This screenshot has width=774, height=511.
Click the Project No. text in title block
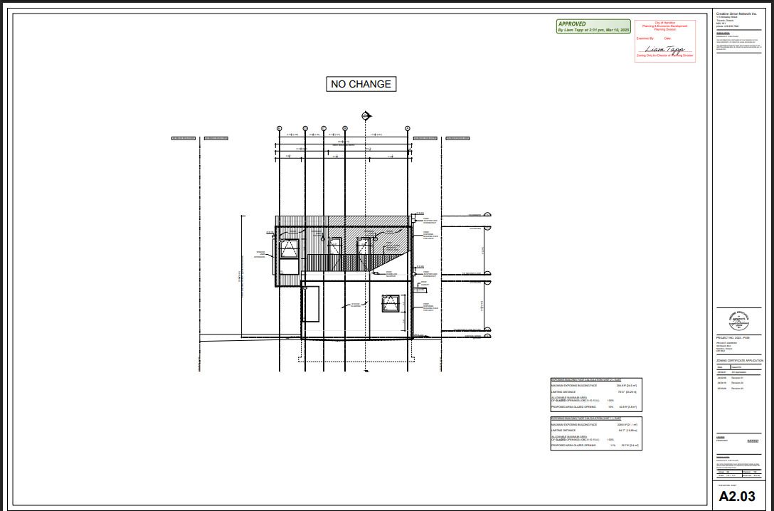point(733,338)
